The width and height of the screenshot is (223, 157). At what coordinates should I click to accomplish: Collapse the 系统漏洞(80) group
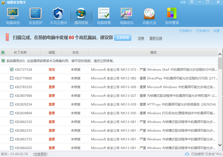(x=3, y=61)
